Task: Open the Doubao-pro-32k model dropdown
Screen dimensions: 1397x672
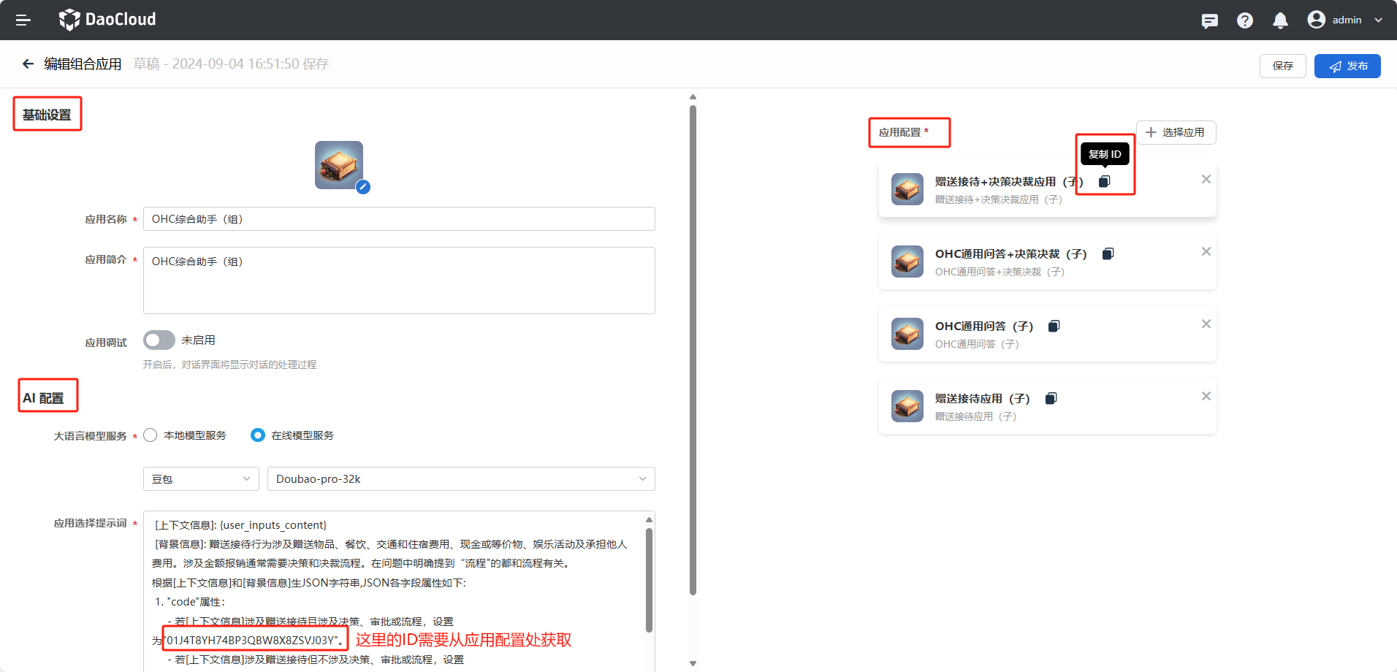Action: pyautogui.click(x=460, y=479)
